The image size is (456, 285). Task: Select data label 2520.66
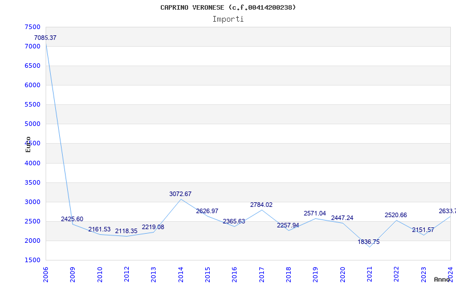point(396,215)
